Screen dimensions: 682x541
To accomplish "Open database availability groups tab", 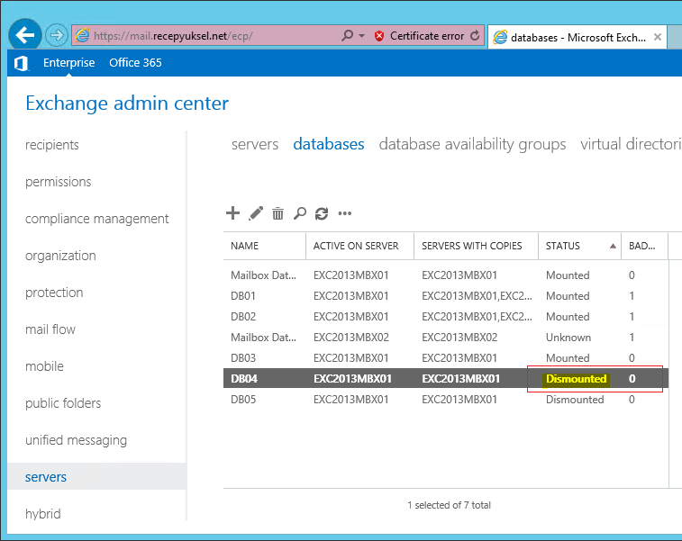I will [472, 144].
